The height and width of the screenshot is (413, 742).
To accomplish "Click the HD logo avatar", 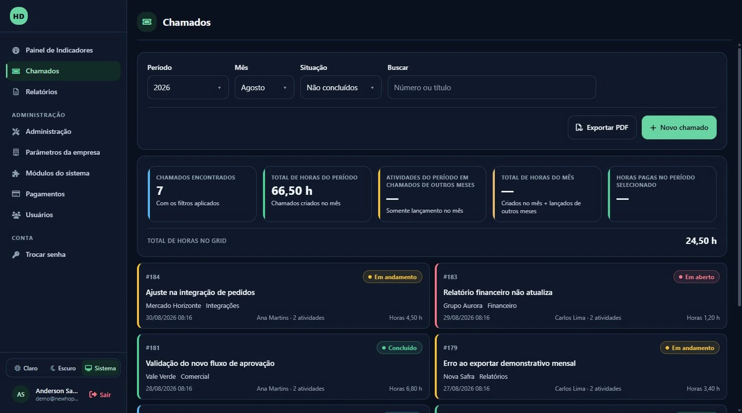I will [x=19, y=16].
